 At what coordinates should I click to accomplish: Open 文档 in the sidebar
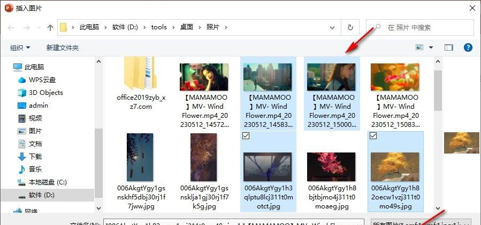tap(35, 144)
